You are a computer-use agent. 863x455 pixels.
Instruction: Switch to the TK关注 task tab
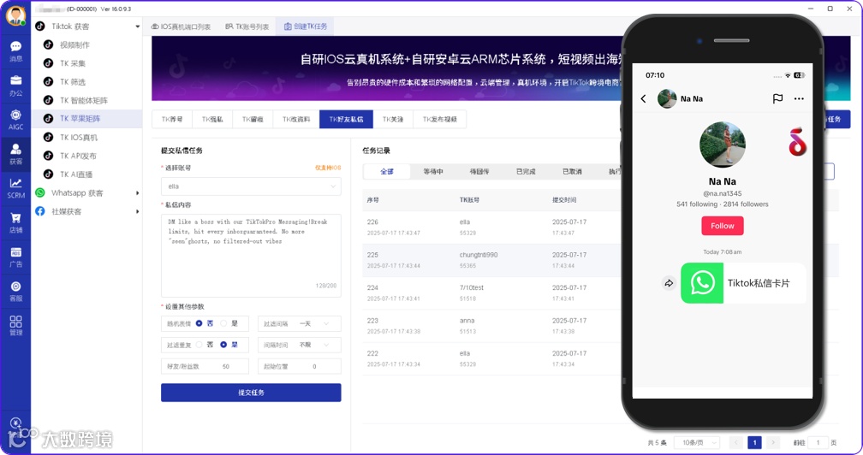393,119
